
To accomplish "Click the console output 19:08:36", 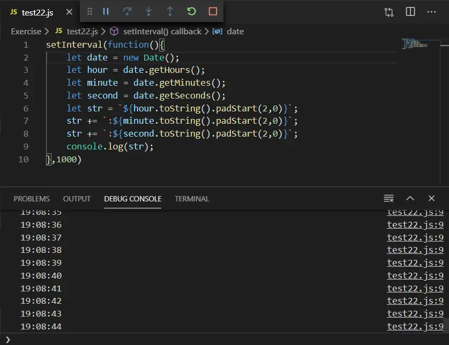I will click(41, 225).
